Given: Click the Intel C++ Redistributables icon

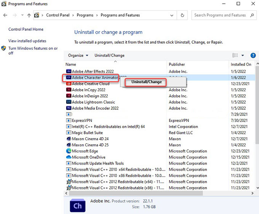Looking at the screenshot, I should click(x=69, y=127).
